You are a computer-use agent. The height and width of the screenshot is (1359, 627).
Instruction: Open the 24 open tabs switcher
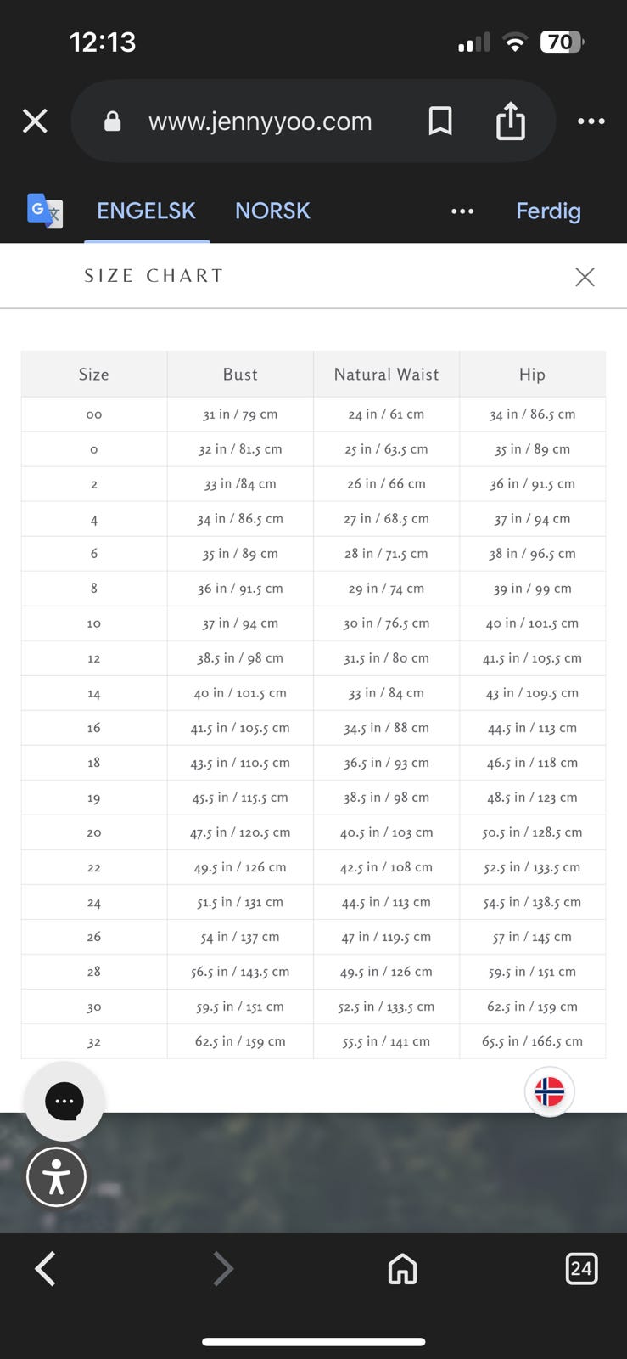(581, 1269)
